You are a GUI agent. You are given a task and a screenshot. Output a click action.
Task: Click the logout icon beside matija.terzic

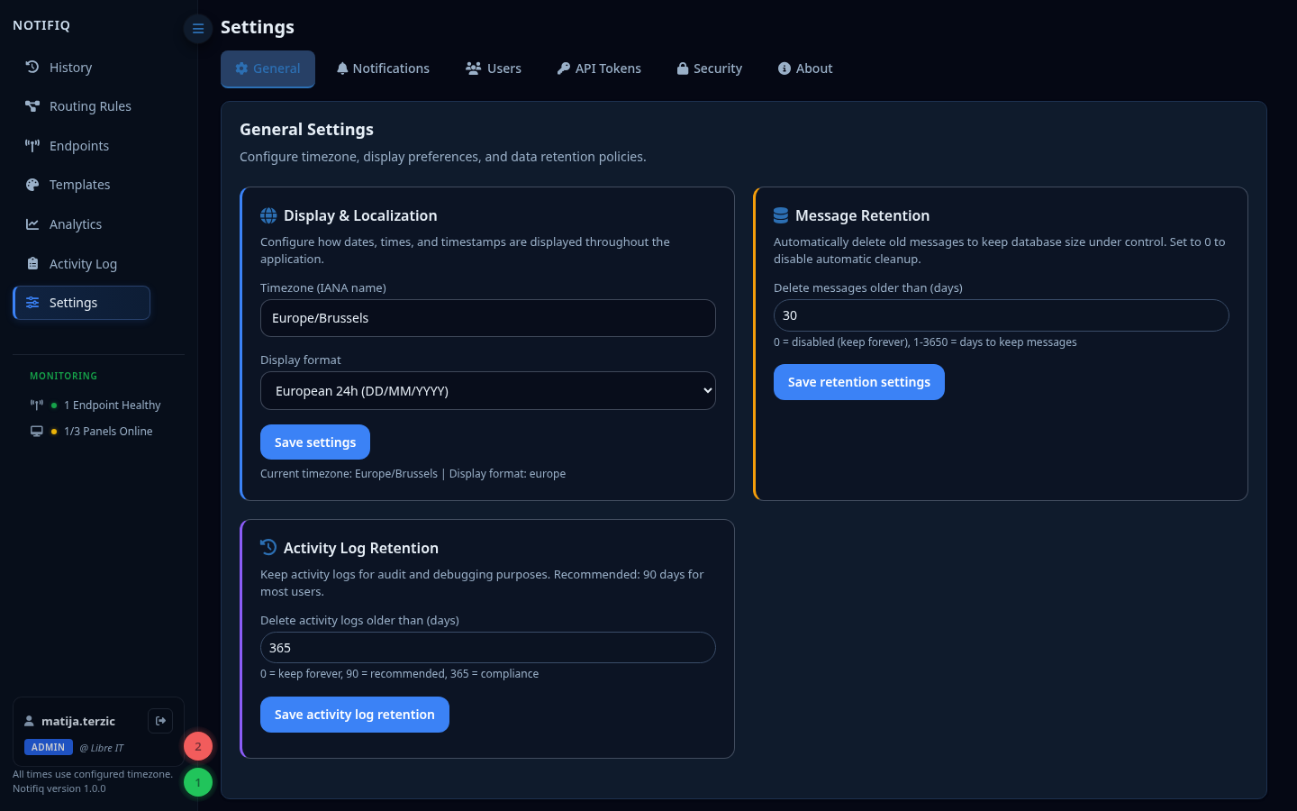pos(160,721)
